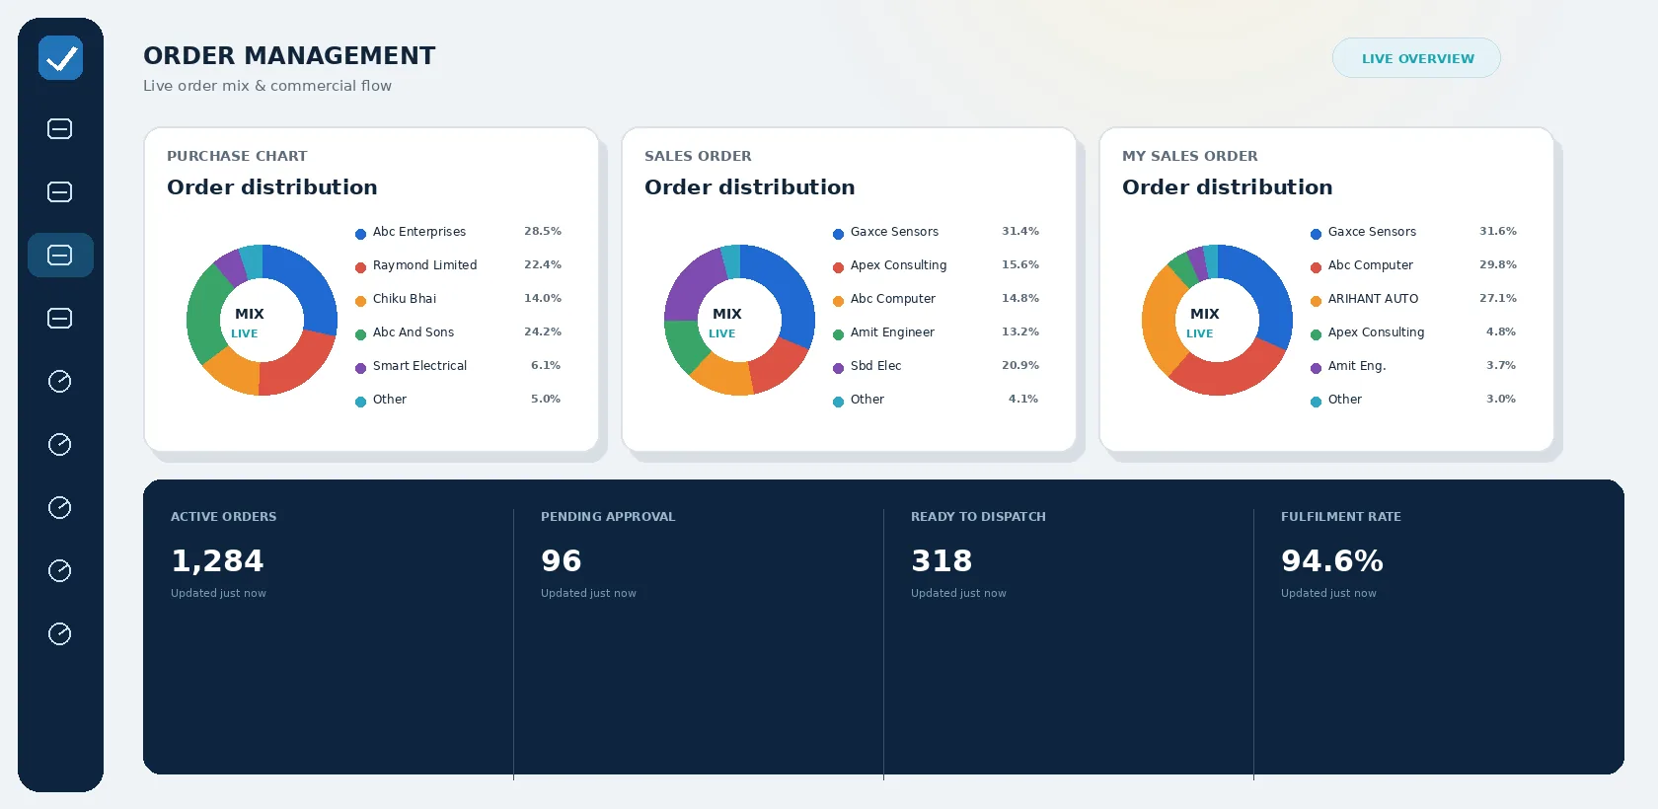
Task: Click the 31.6% value
Action: tap(1498, 232)
